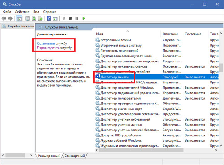Image resolution: width=224 pixels, height=165 pixels.
Task: Select the gear icon of Диспетчер печати
Action: tap(98, 77)
